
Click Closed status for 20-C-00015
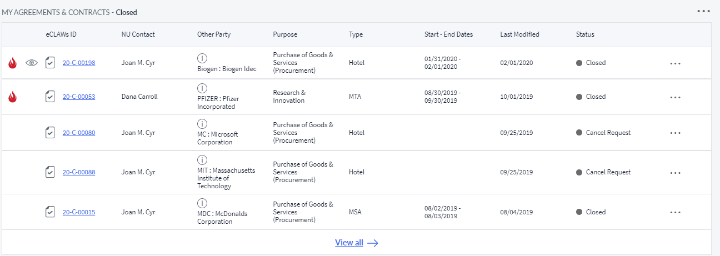591,212
